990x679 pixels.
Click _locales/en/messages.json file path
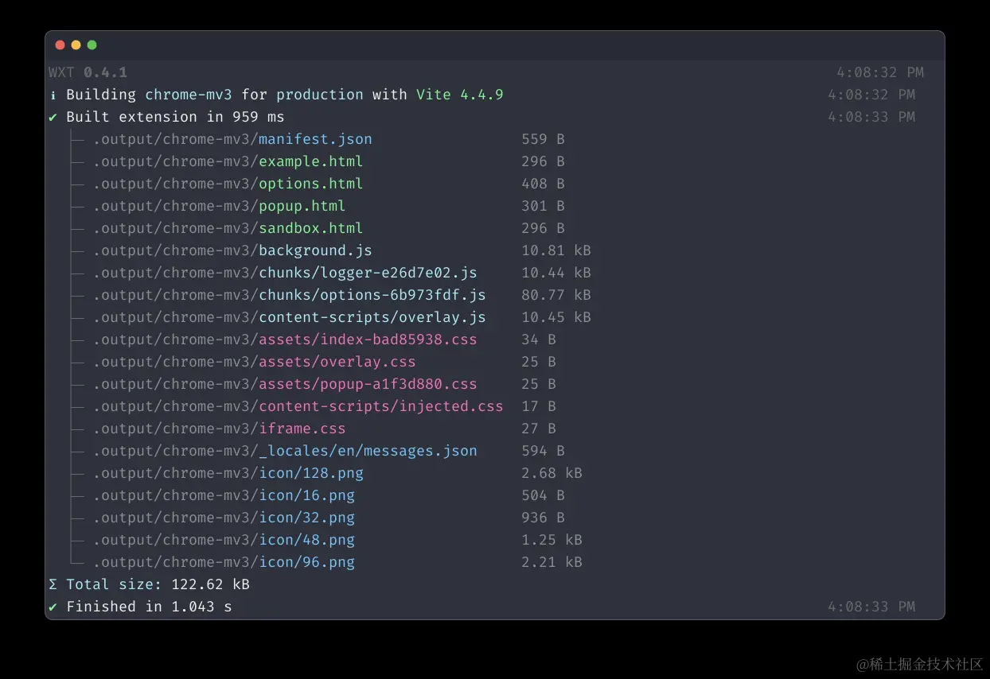(x=285, y=451)
